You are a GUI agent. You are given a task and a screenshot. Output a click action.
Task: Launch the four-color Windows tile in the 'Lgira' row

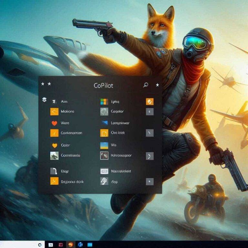(x=104, y=102)
